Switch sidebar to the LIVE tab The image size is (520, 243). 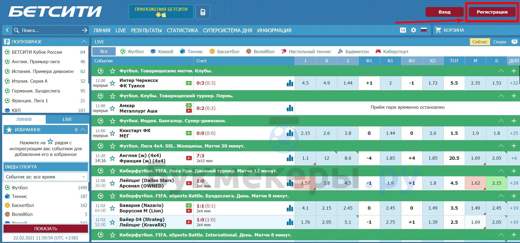point(67,119)
